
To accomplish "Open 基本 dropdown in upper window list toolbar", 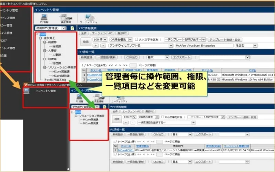I will 158,57.
